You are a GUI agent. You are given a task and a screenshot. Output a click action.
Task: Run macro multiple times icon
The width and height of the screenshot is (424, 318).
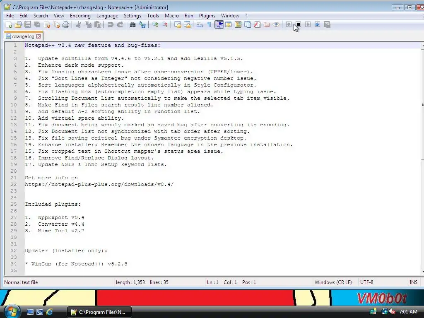tap(317, 24)
